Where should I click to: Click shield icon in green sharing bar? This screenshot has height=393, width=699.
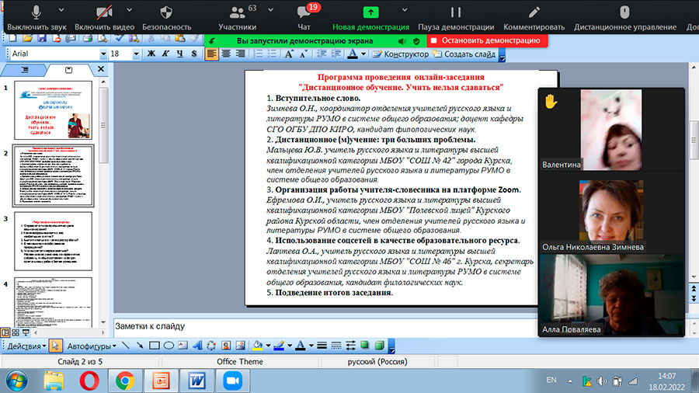click(x=416, y=41)
